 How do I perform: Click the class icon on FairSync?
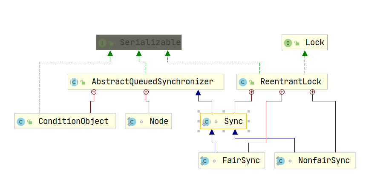point(204,161)
